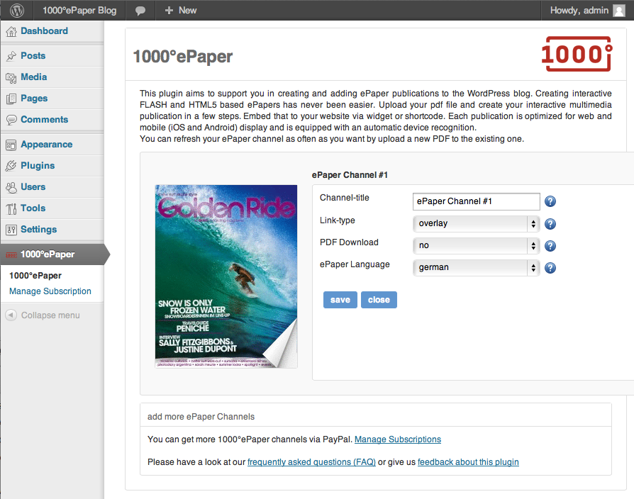Click the save button
The image size is (634, 499).
pos(340,300)
